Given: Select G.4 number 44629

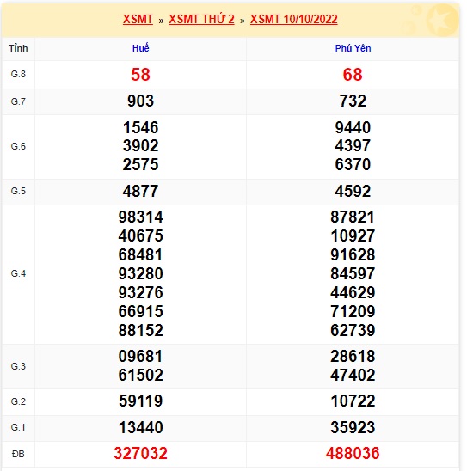Looking at the screenshot, I should [353, 292].
